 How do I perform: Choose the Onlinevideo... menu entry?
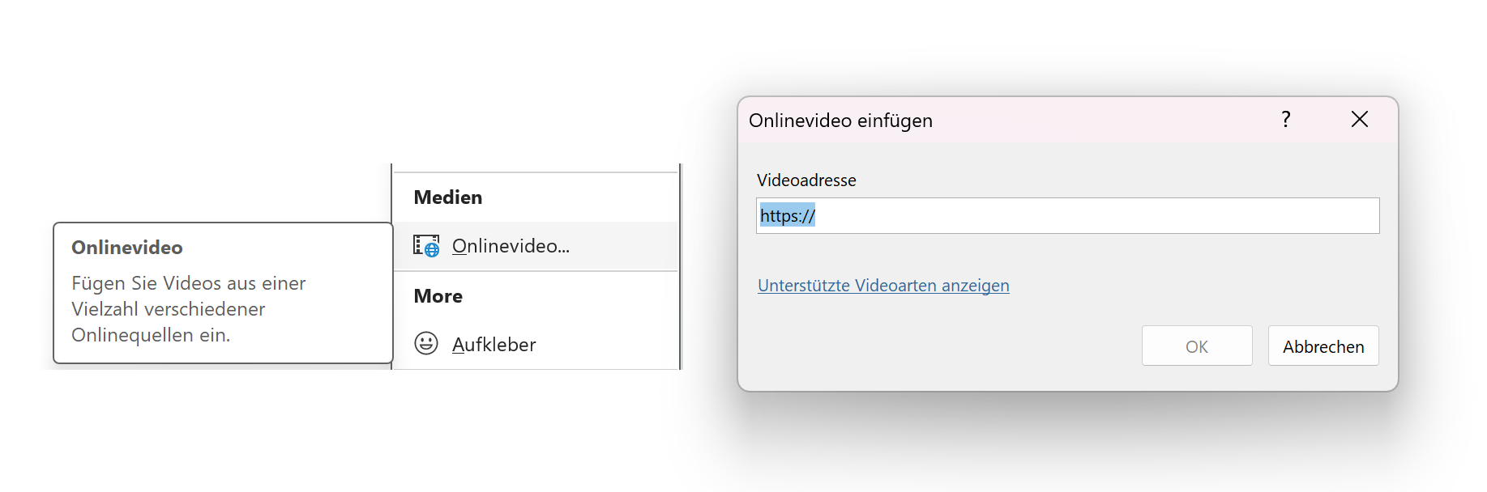pos(536,246)
